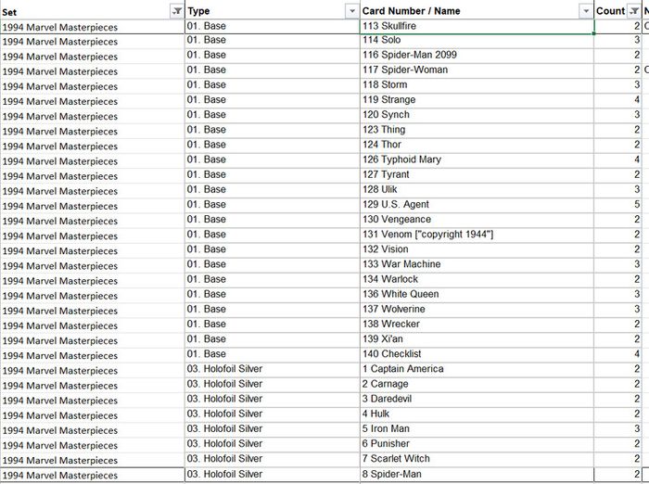This screenshot has height=484, width=649.
Task: Select the Count column header text
Action: tap(610, 11)
